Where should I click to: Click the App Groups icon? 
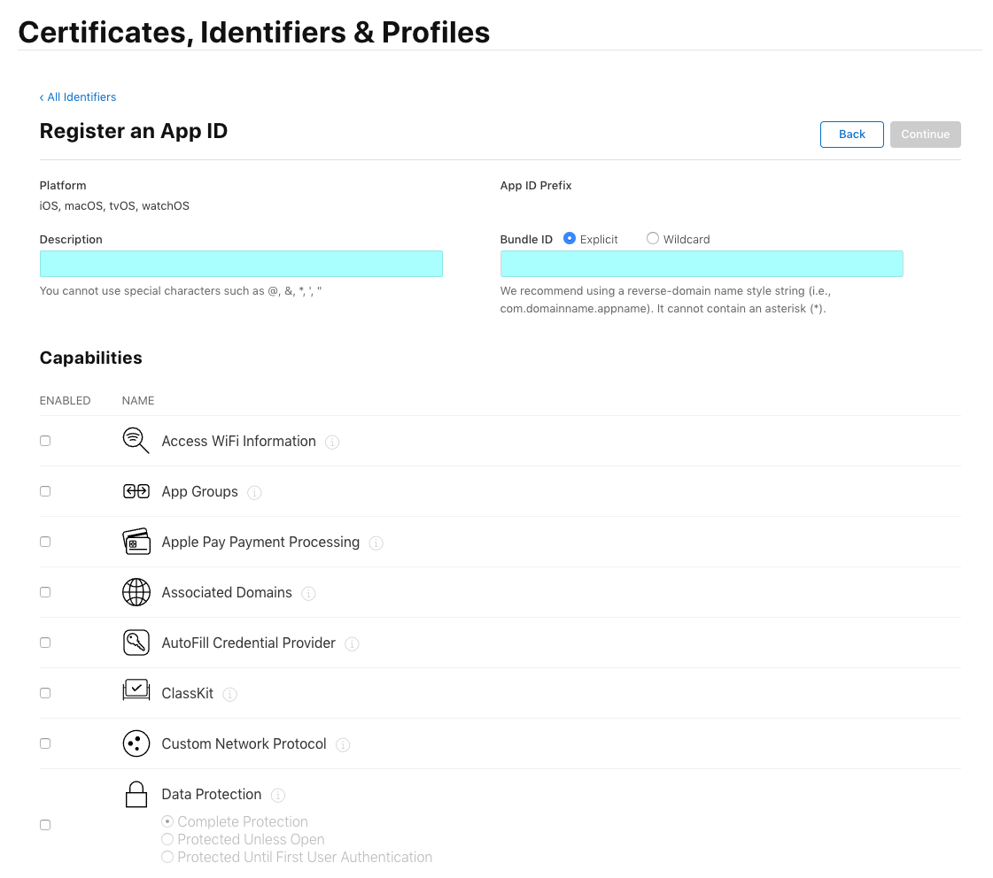pos(136,491)
